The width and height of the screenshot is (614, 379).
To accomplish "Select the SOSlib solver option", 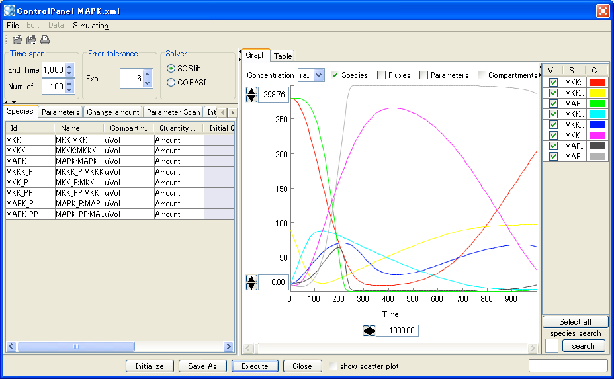I will 171,69.
